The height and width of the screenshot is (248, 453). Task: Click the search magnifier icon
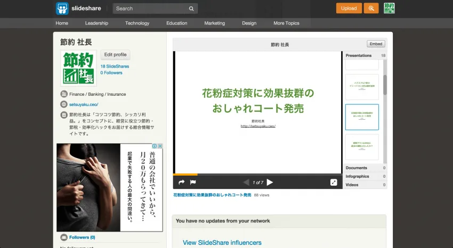(191, 9)
